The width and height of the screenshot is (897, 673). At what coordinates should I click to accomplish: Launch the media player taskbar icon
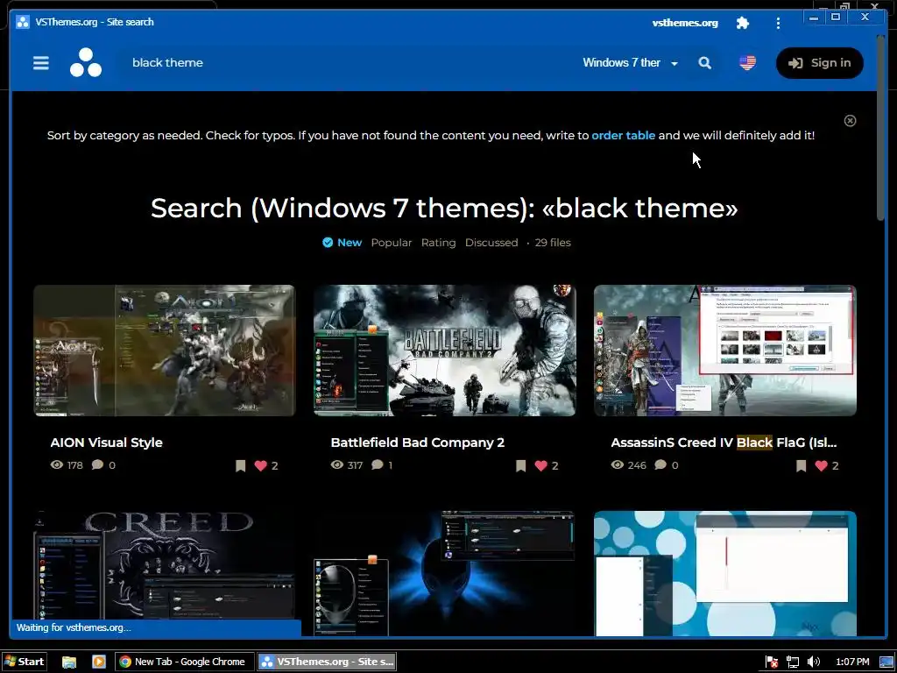[x=98, y=662]
